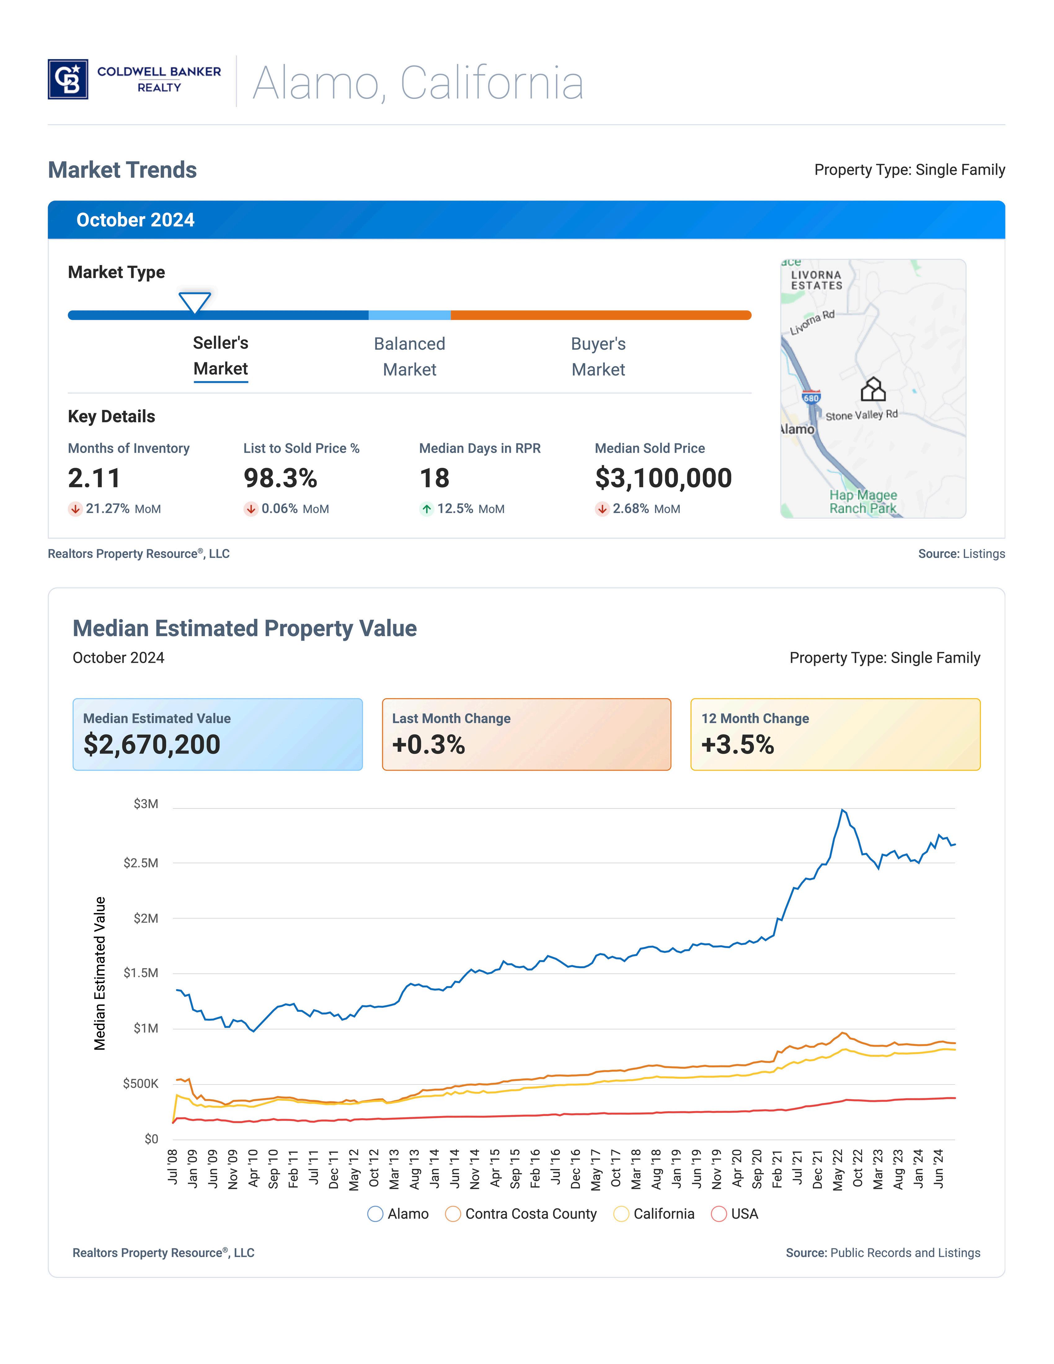Click the red down arrow under Months of Inventory
Image resolution: width=1054 pixels, height=1364 pixels.
click(75, 509)
